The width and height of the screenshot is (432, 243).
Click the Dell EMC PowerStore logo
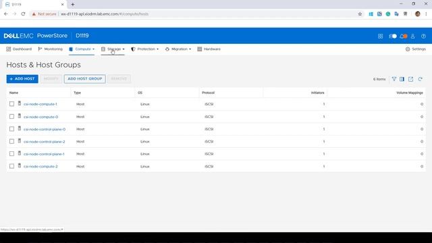(x=36, y=36)
